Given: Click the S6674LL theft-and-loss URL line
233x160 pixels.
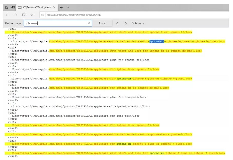Looking at the screenshot, I should (x=102, y=134).
